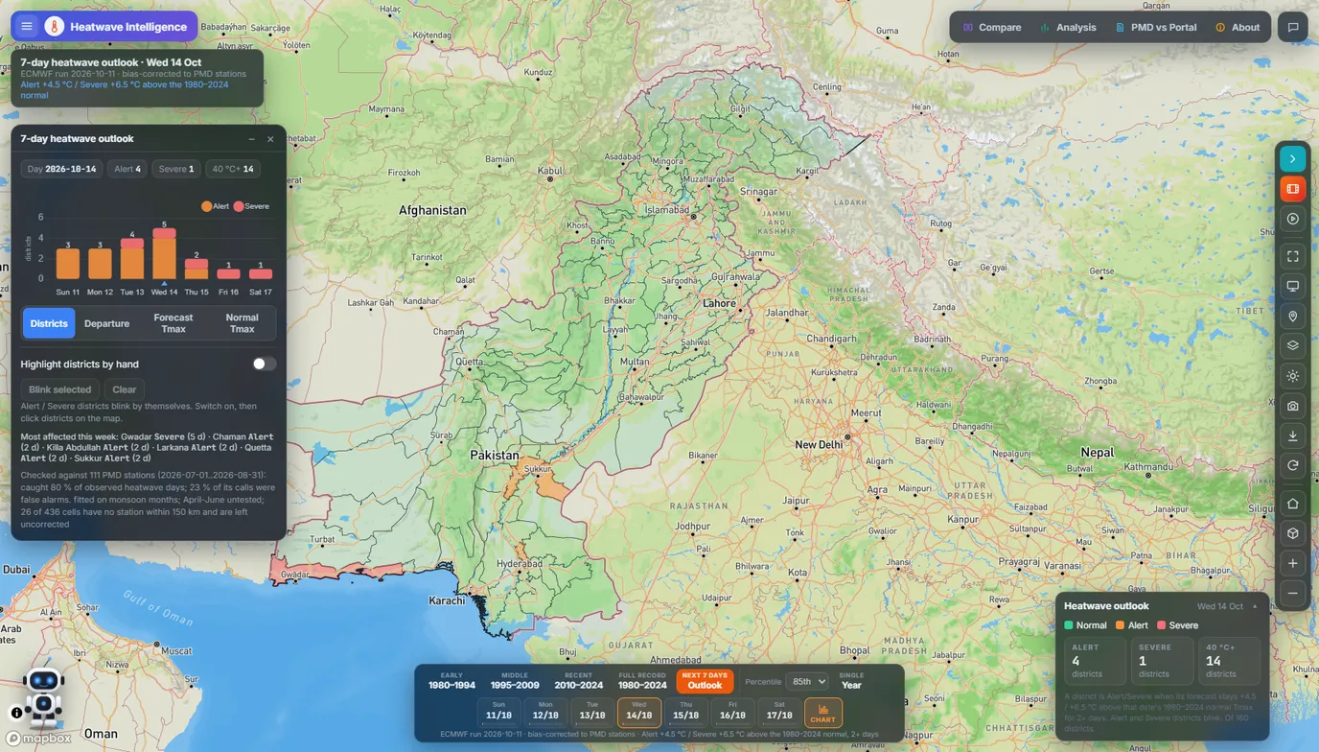Click the sun brightness icon
The image size is (1319, 752).
pos(1292,376)
